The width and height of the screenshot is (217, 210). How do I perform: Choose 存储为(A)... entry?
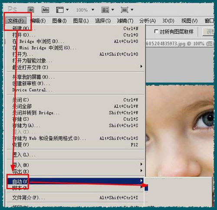76,126
